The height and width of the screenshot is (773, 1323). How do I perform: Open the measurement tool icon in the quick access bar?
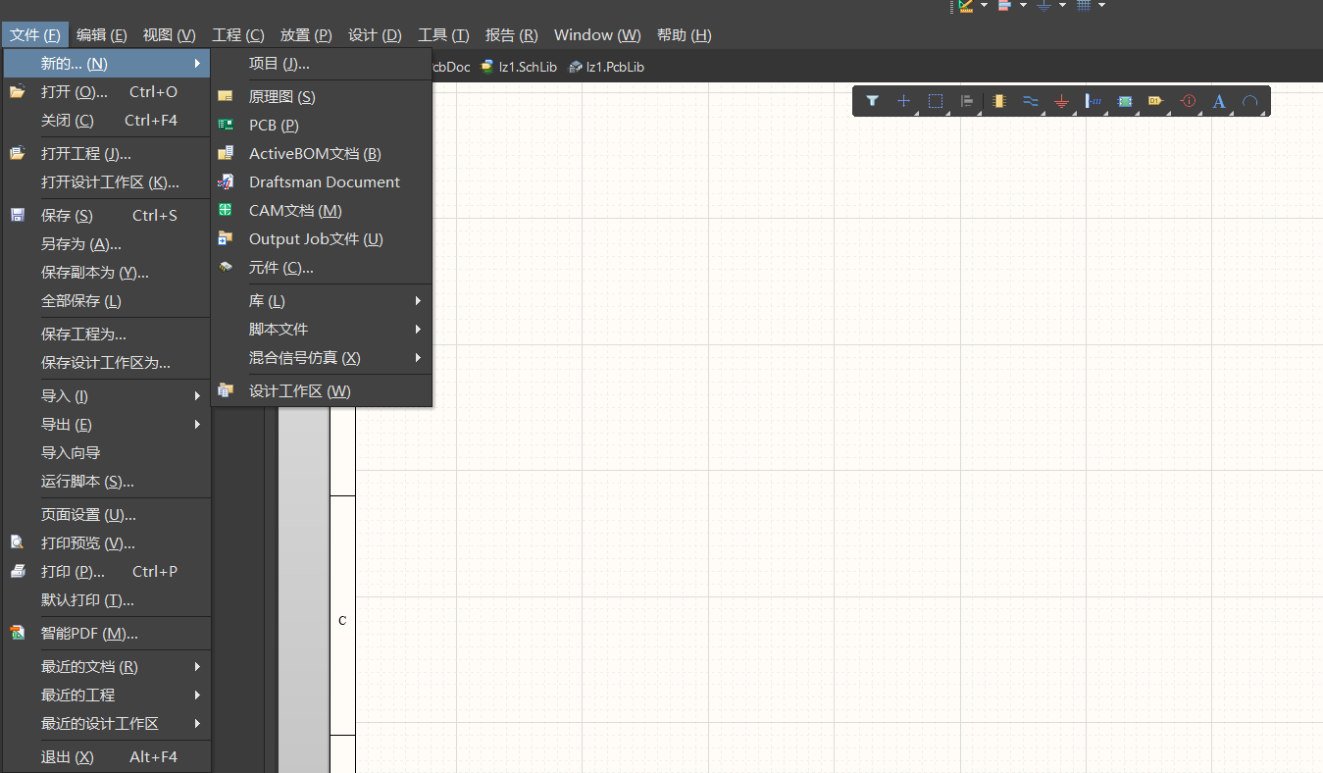point(966,5)
